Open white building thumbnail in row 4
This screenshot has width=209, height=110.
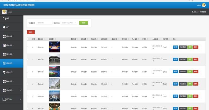(54, 84)
